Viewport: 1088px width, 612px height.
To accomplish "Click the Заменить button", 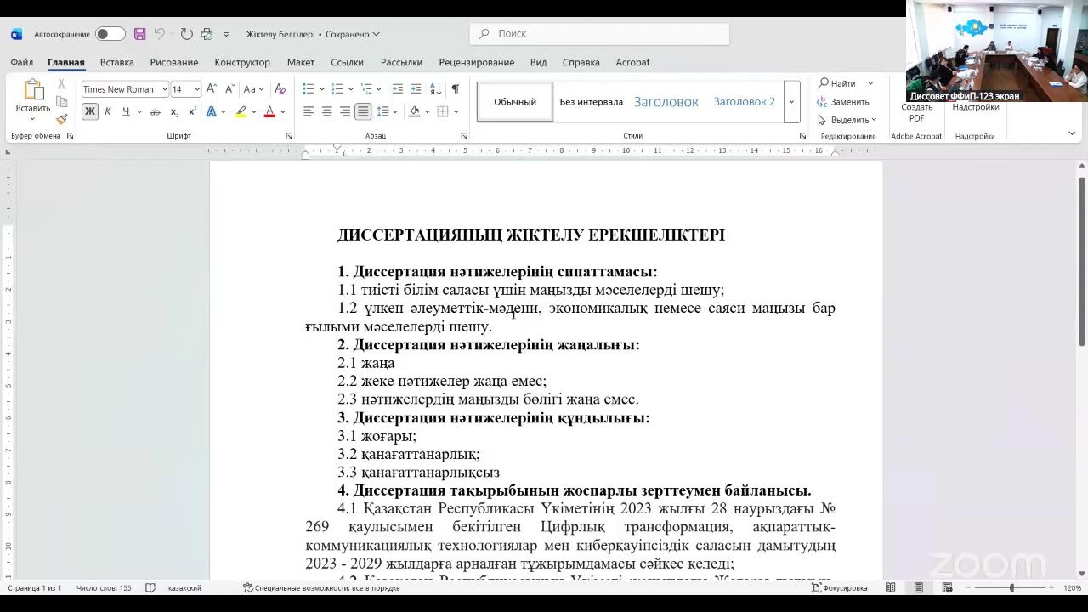I will pos(842,101).
